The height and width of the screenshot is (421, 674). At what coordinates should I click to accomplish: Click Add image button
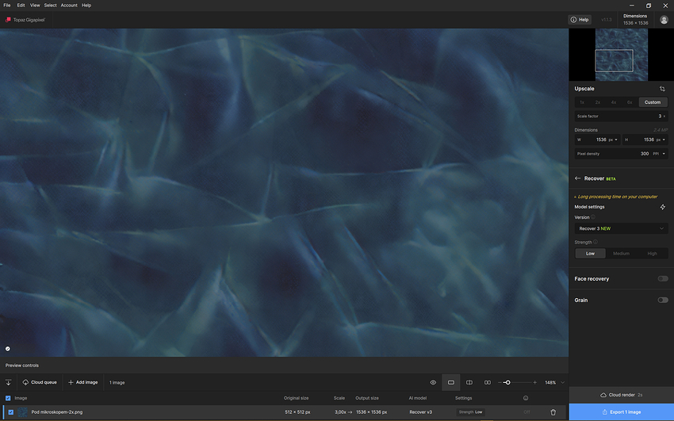(x=83, y=382)
